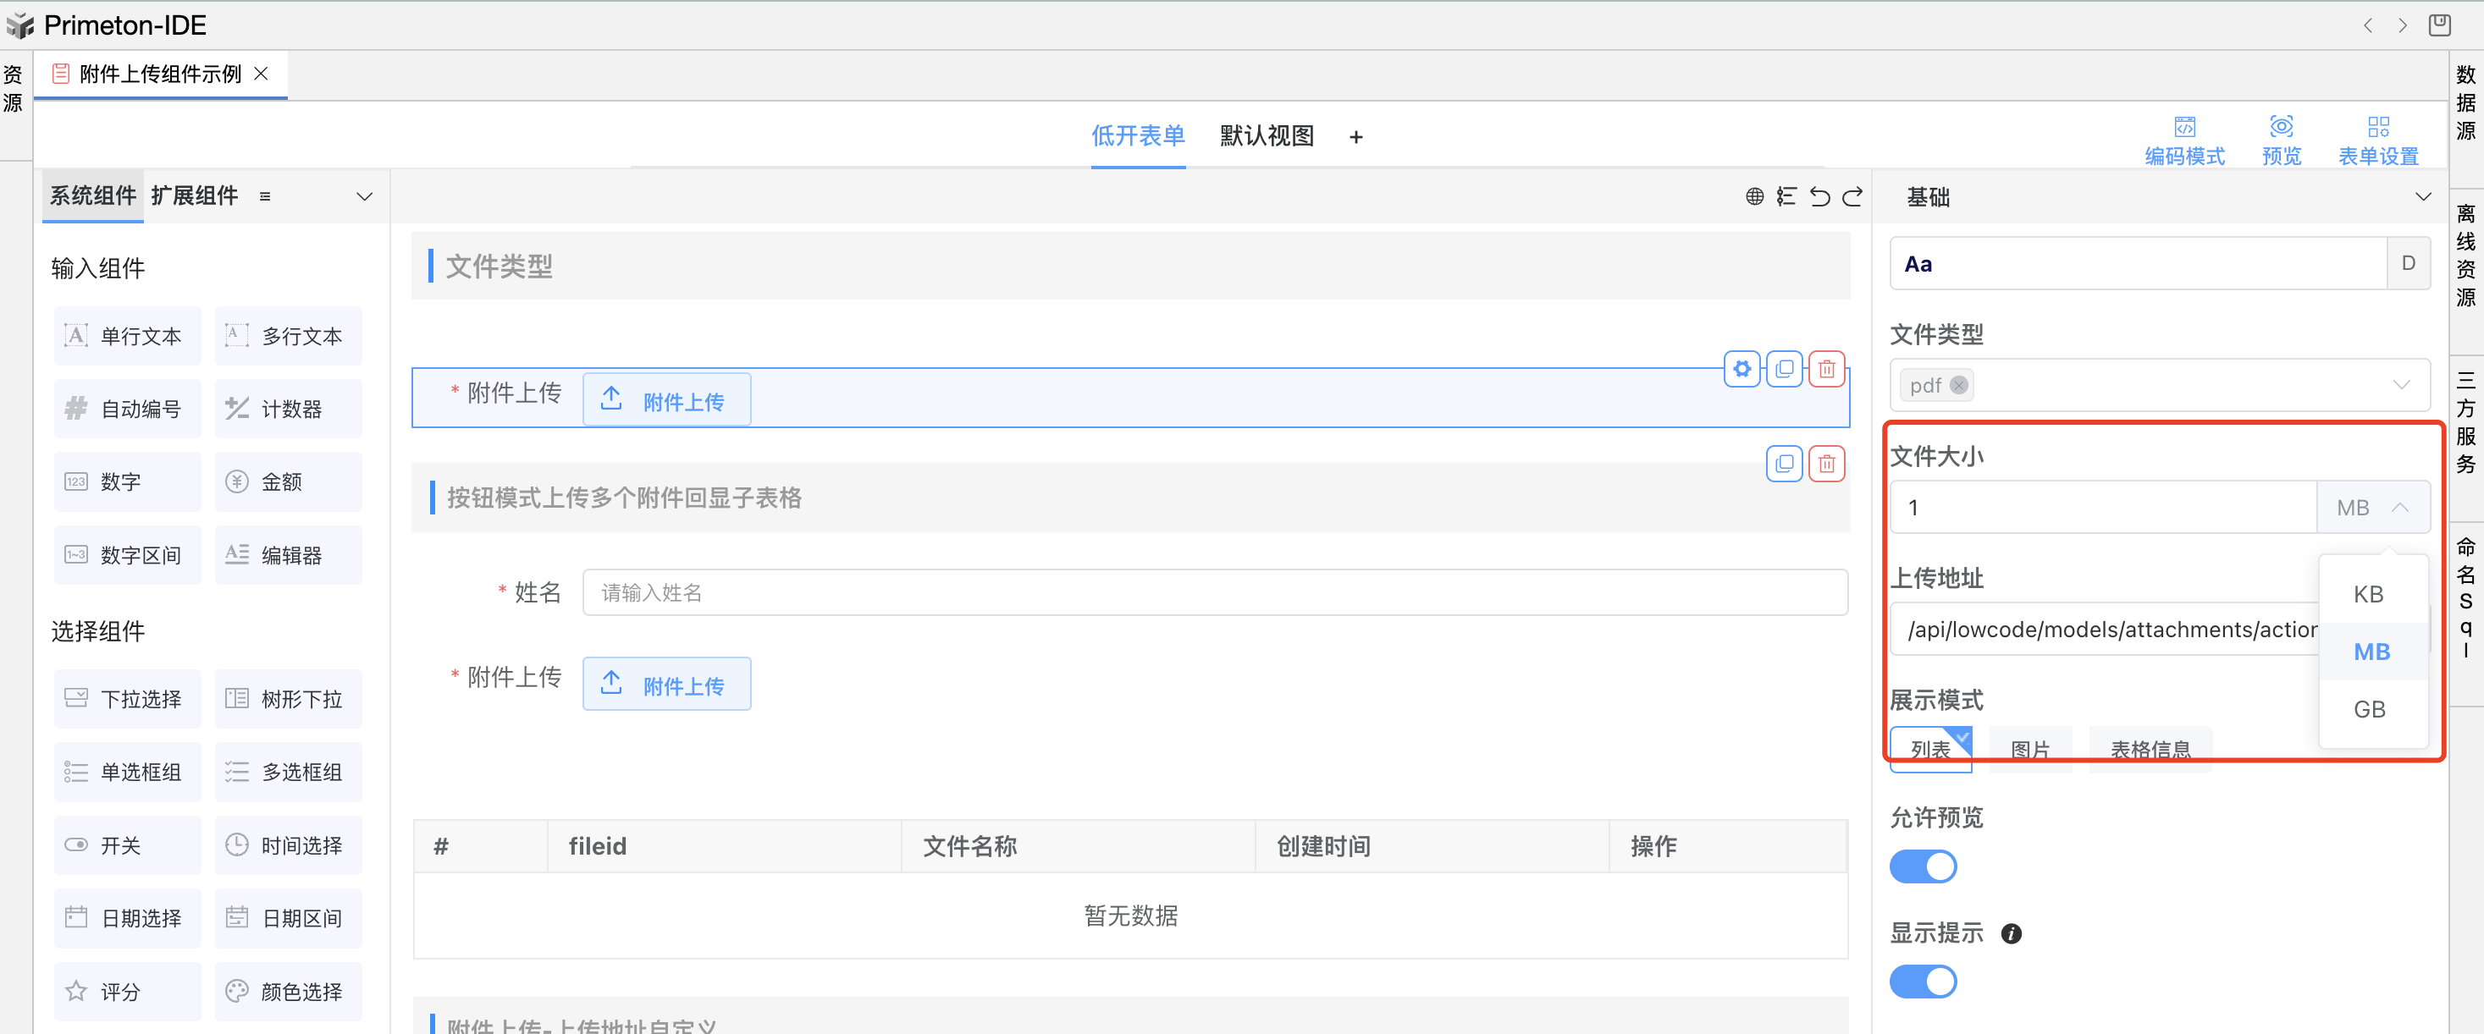The height and width of the screenshot is (1034, 2484).
Task: Toggle the 显示提示 switch
Action: [1922, 981]
